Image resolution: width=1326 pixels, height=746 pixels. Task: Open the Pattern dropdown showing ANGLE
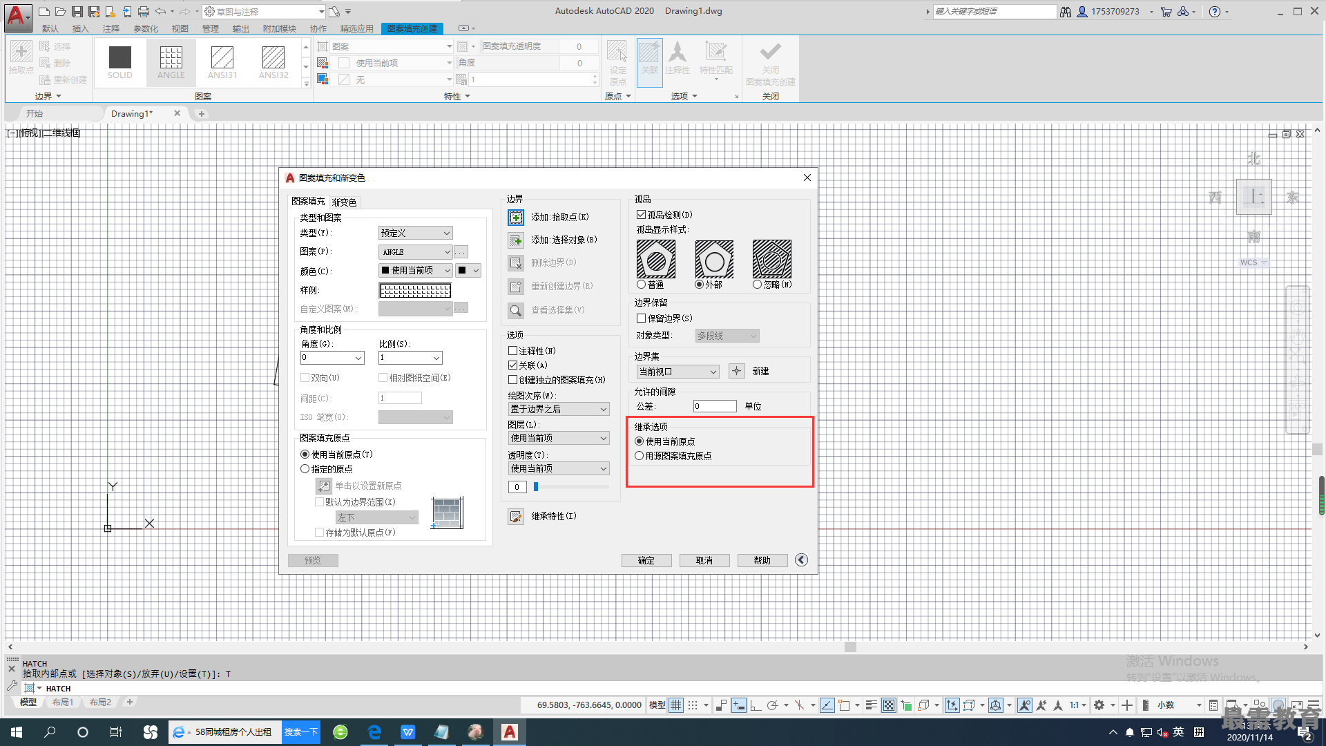point(416,252)
